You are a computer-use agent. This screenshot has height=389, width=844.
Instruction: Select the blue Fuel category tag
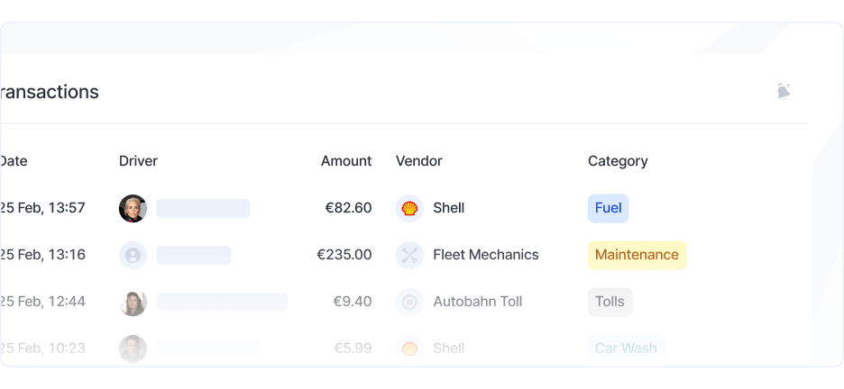(x=608, y=208)
